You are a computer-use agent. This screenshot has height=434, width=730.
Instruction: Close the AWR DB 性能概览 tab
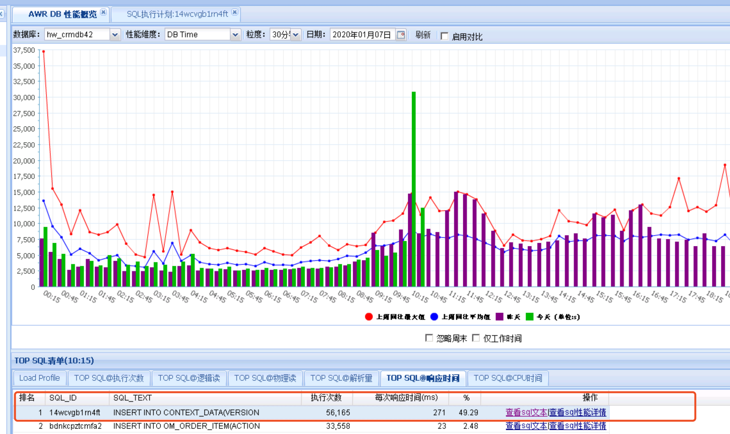[x=103, y=12]
